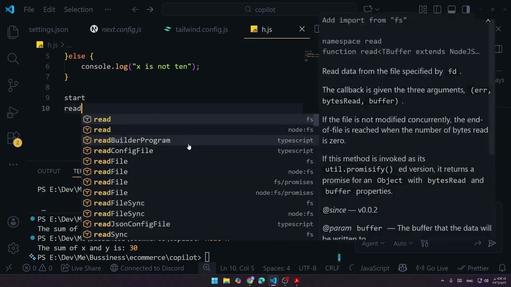Click the copilot search box in title bar

(259, 10)
